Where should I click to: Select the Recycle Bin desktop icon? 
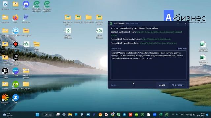[5, 5]
